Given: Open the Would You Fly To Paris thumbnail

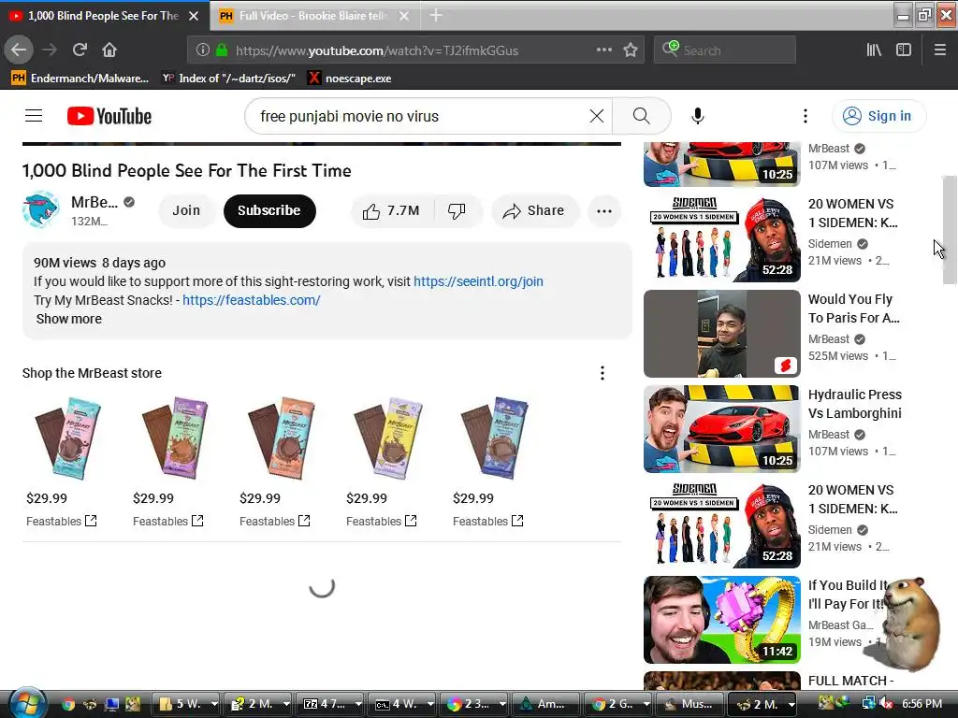Looking at the screenshot, I should pos(722,334).
